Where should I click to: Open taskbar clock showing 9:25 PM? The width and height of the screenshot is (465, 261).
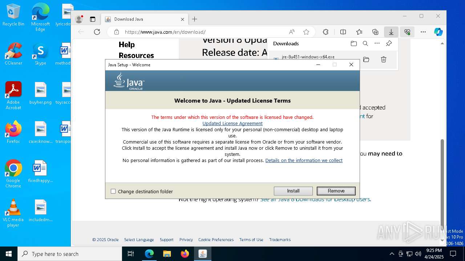point(434,253)
